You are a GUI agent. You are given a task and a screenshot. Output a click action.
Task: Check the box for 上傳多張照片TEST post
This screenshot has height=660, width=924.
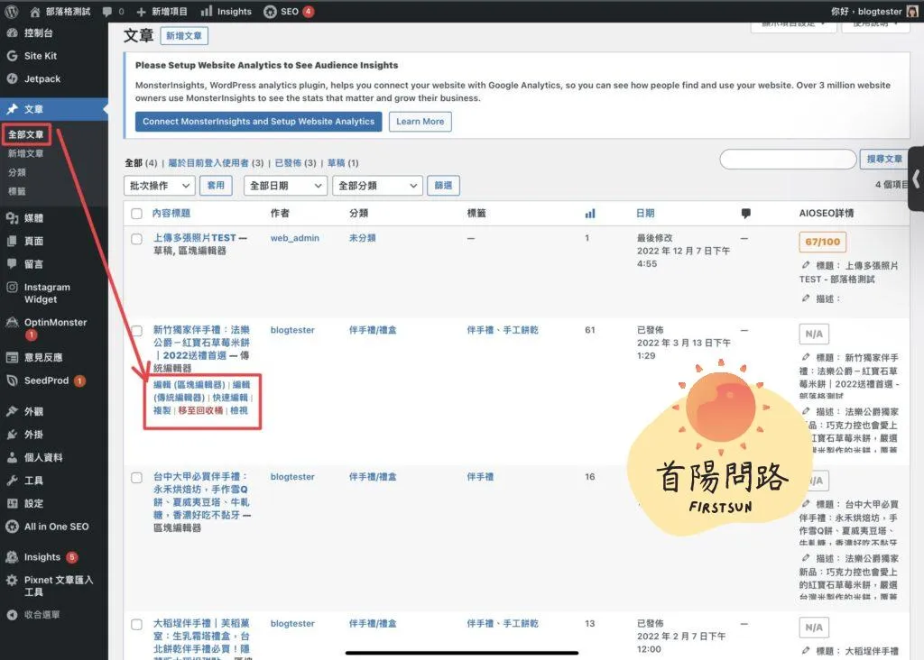[137, 239]
